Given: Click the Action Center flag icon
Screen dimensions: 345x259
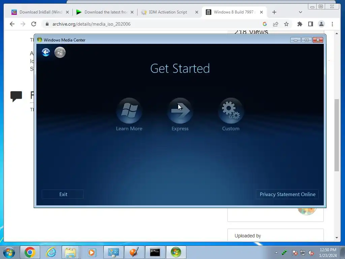Looking at the screenshot, I should click(294, 253).
